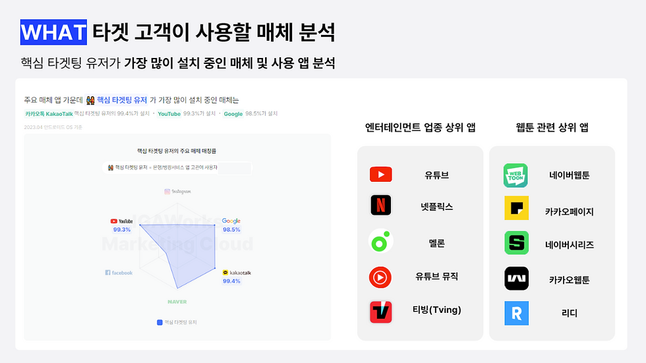Image resolution: width=646 pixels, height=363 pixels.
Task: Click the heading 엔터테인먼트 업종 상위 앱
Action: (421, 127)
